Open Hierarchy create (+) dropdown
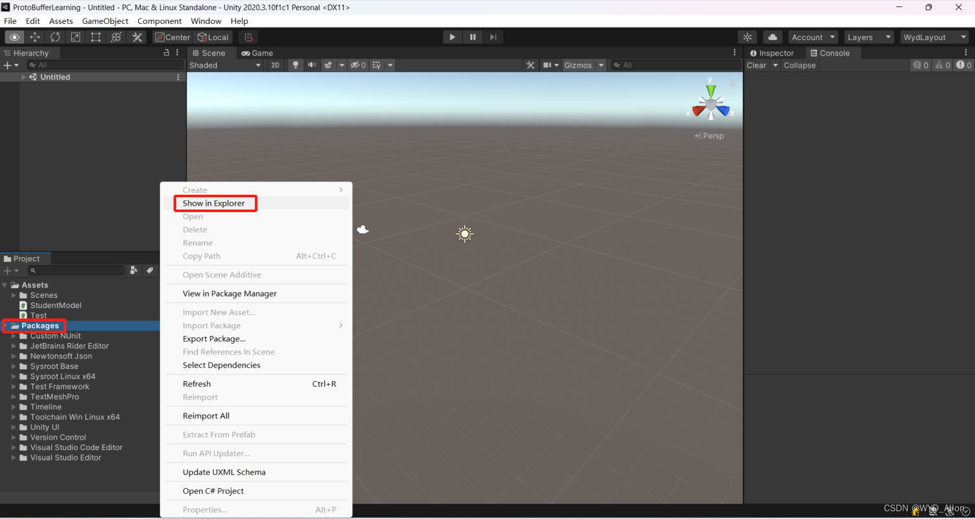Screen dimensions: 975x519 coord(11,65)
